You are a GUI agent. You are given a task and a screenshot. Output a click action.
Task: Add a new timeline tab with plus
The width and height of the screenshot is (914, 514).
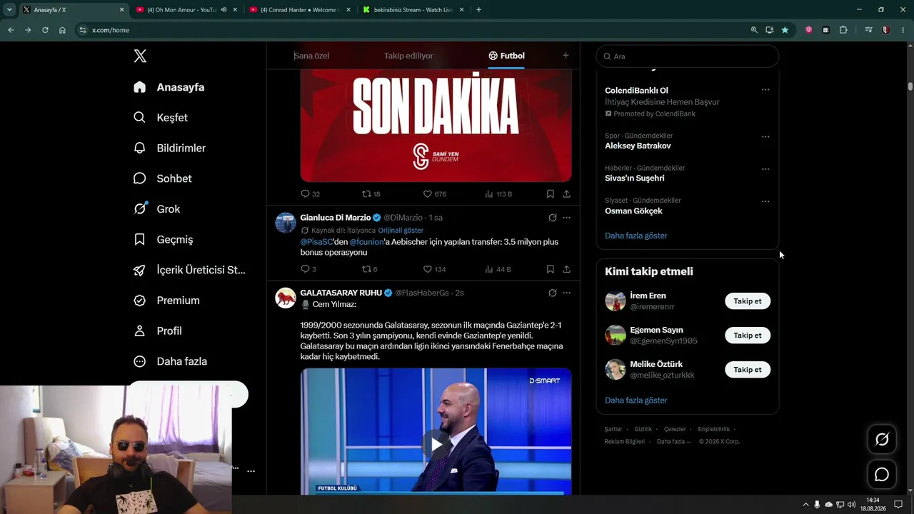[x=566, y=56]
